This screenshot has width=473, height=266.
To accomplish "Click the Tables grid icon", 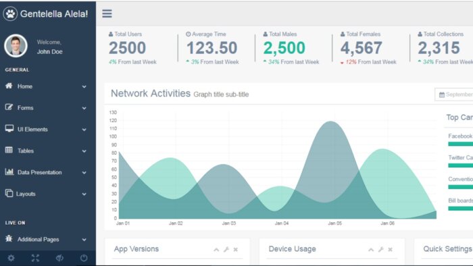I will point(9,150).
